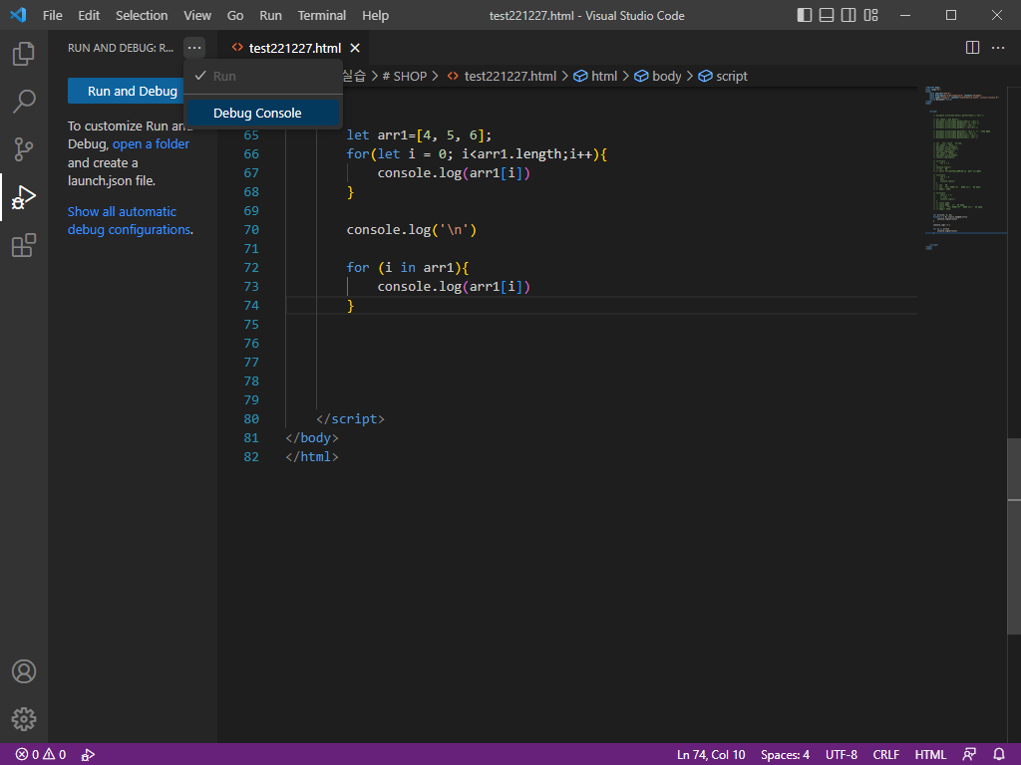
Task: Click the feedback icon in status bar
Action: [x=969, y=755]
